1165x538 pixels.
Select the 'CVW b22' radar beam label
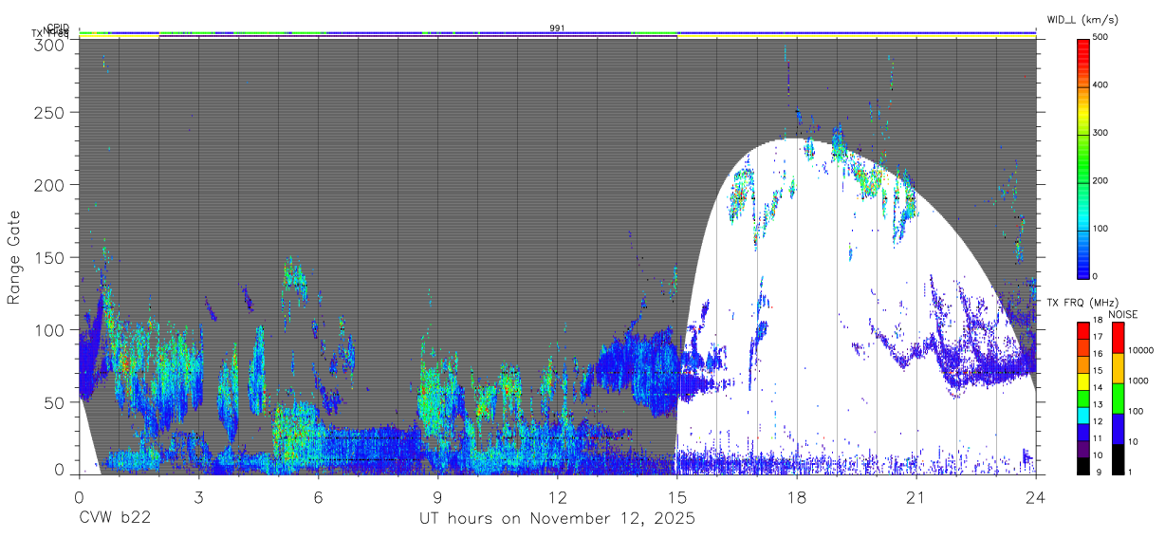[115, 518]
